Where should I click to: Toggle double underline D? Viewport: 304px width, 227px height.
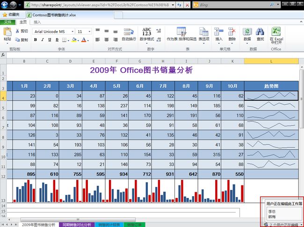click(57, 40)
